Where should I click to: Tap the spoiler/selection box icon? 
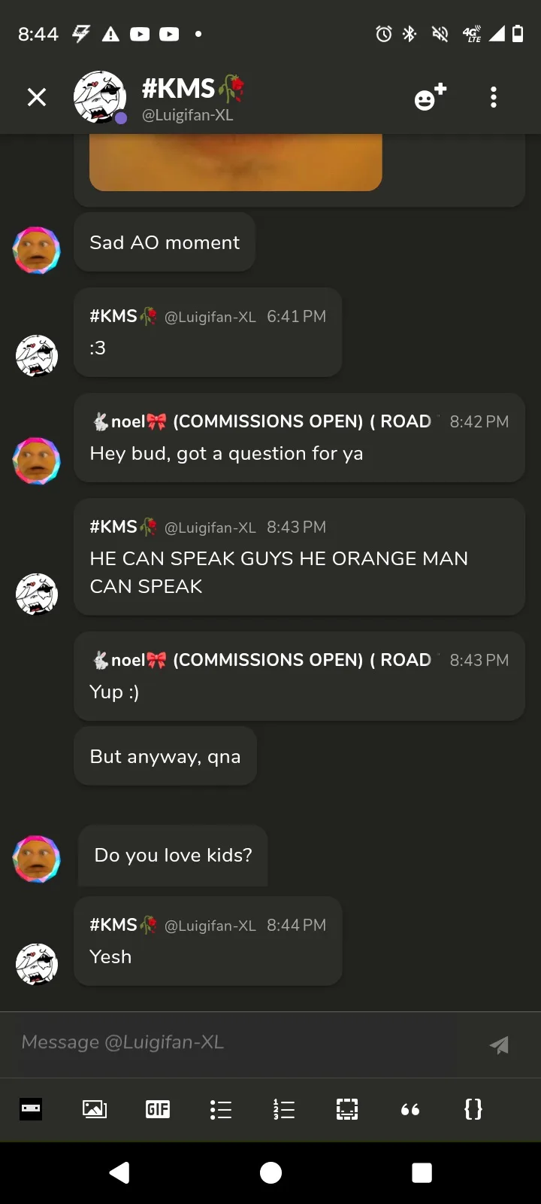coord(347,1108)
